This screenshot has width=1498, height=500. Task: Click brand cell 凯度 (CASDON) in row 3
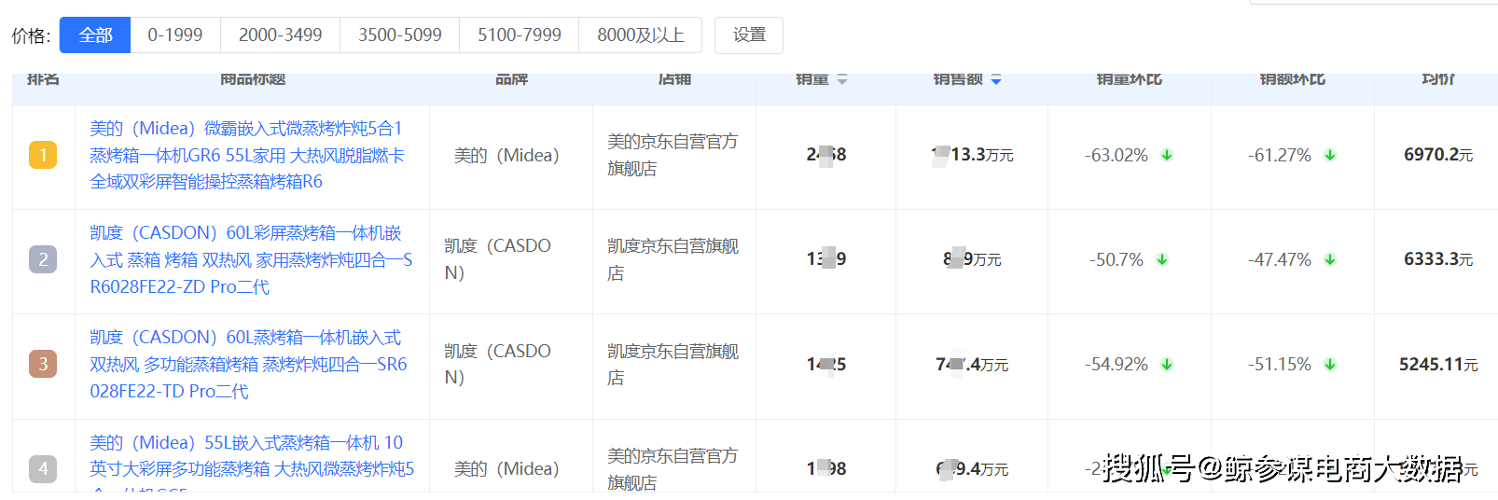pos(498,364)
